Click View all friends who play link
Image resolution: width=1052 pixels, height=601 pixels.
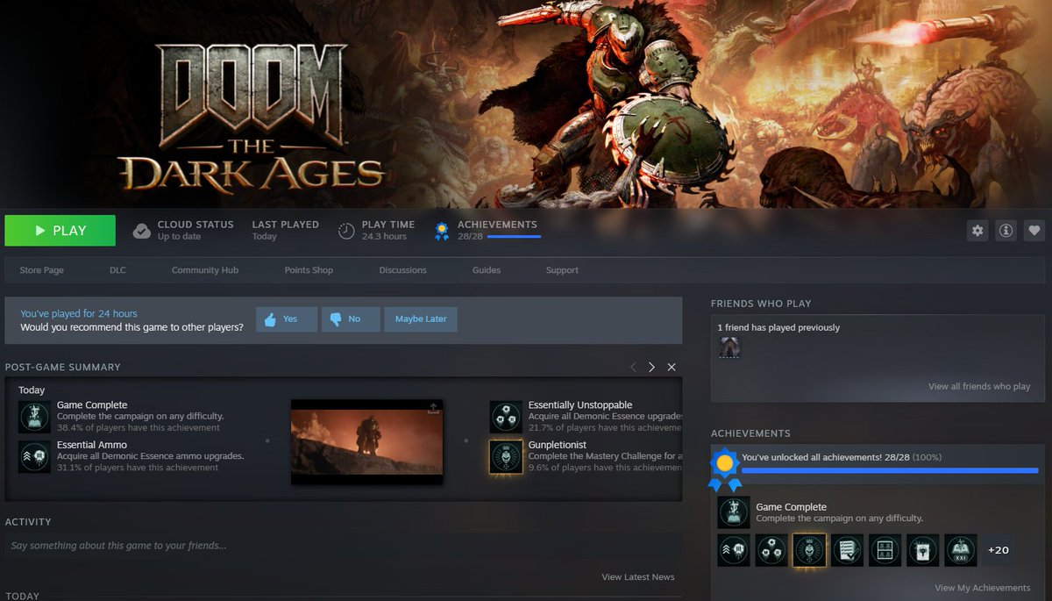[979, 386]
